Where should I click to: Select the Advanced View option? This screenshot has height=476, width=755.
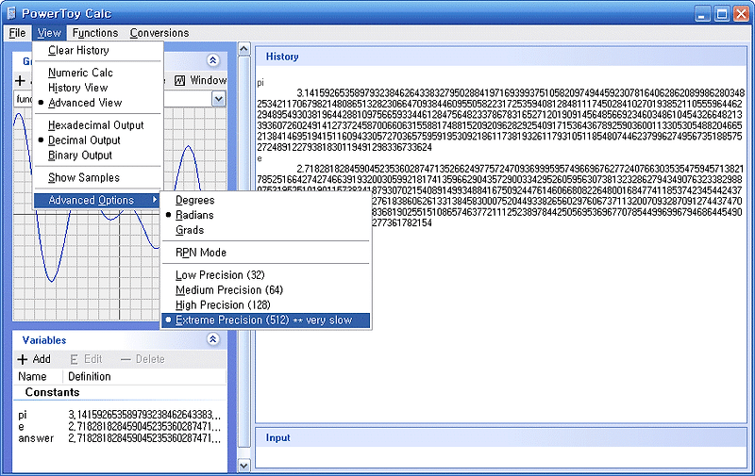click(98, 103)
